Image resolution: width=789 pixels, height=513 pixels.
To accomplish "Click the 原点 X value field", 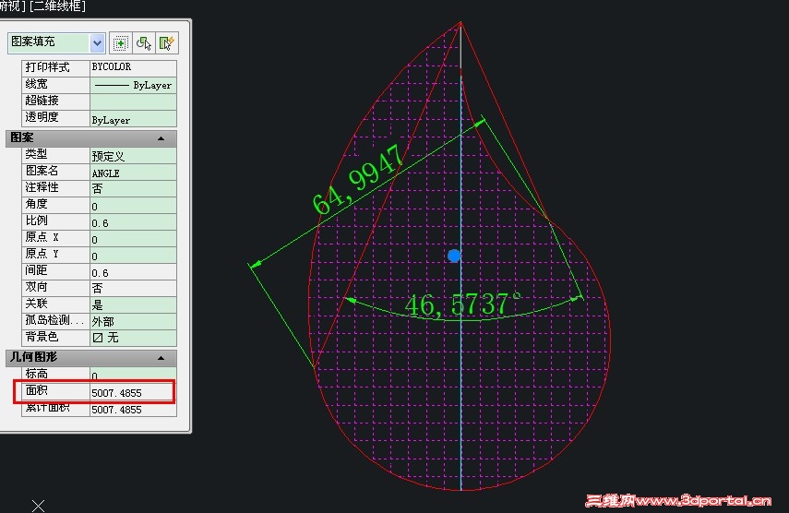I will pos(133,238).
